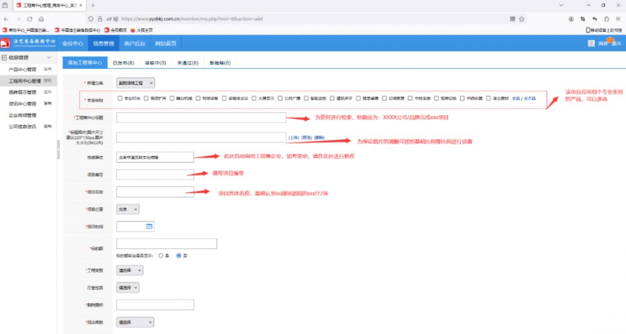Image resolution: width=626 pixels, height=334 pixels.
Task: Open the 项目位置 dropdown showing 北京
Action: 128,209
